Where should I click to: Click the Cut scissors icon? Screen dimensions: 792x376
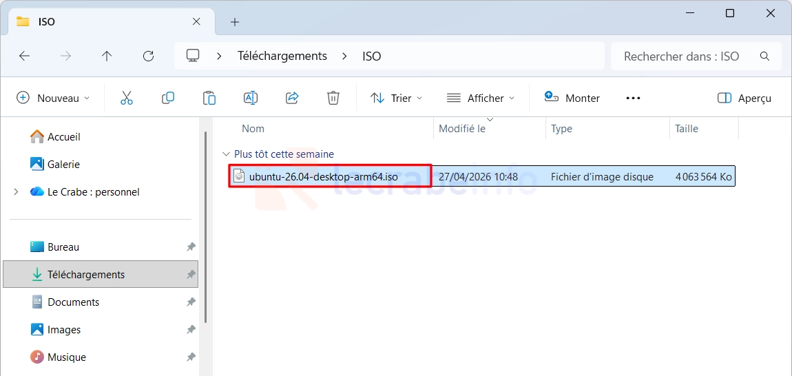click(x=127, y=98)
